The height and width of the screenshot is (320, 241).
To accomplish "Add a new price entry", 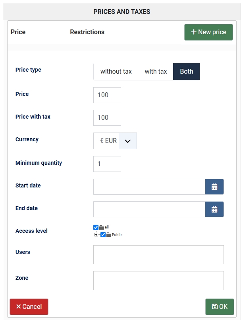I will (208, 32).
